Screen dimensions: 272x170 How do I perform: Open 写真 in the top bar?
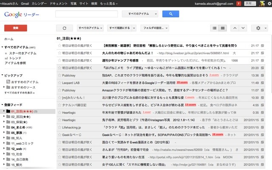tap(74, 3)
